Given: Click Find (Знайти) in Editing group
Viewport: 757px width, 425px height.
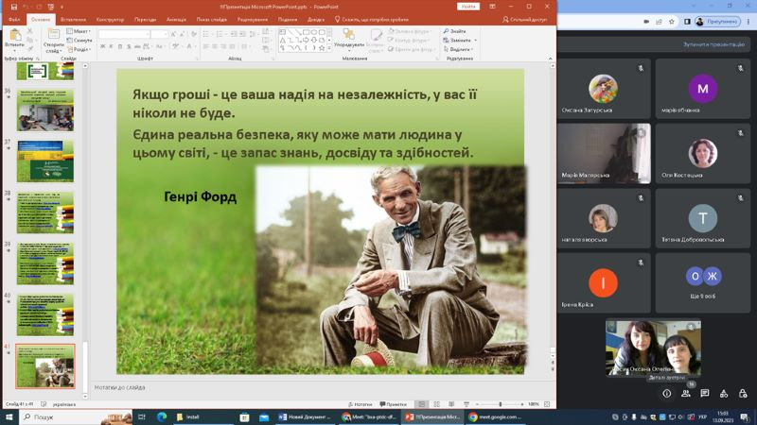Looking at the screenshot, I should pyautogui.click(x=455, y=31).
